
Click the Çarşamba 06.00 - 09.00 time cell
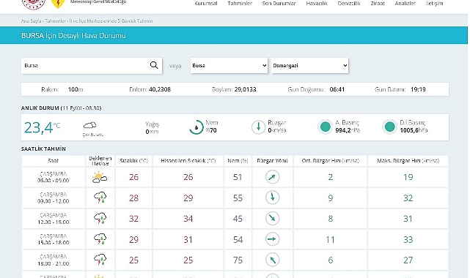[54, 177]
